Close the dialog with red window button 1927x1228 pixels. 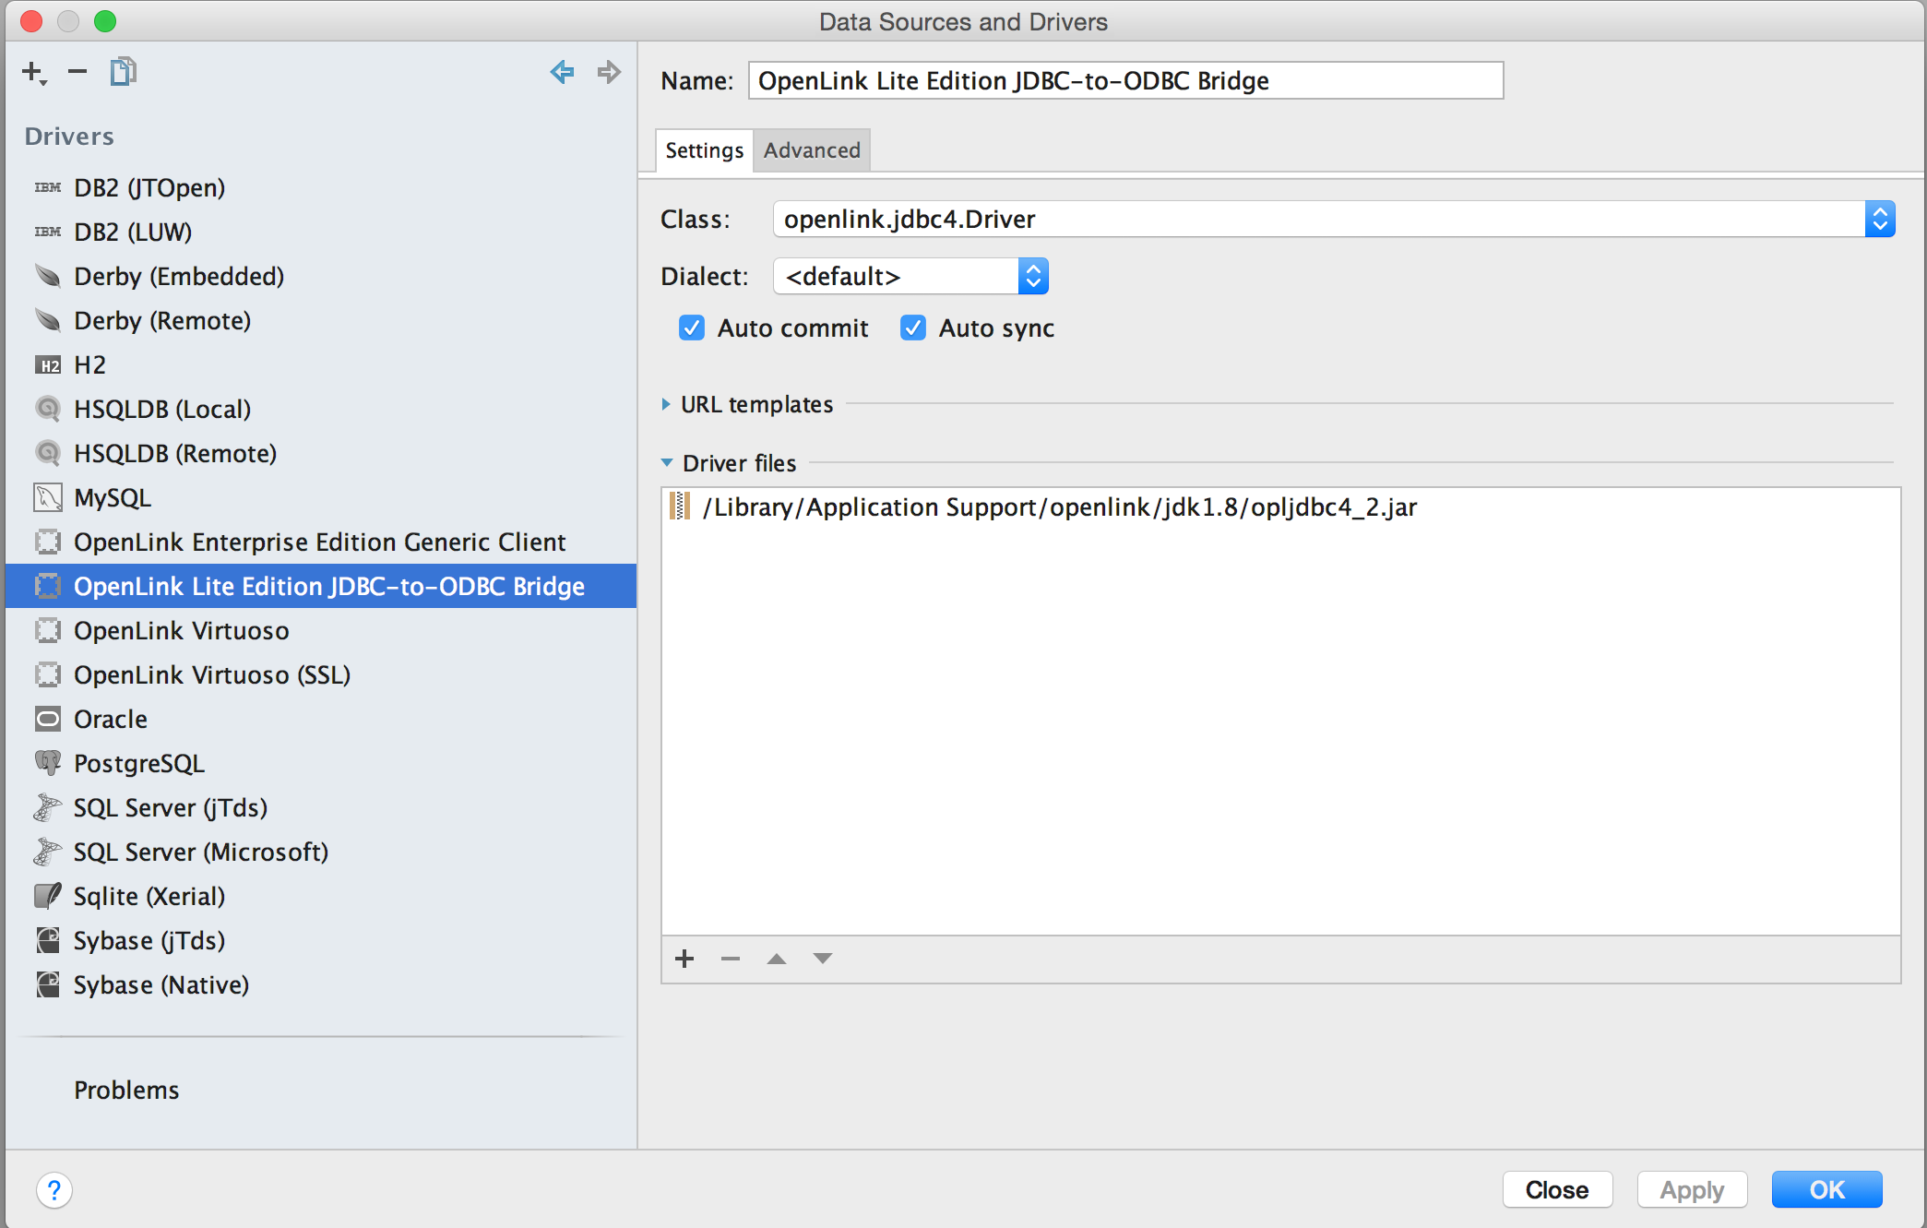(31, 20)
